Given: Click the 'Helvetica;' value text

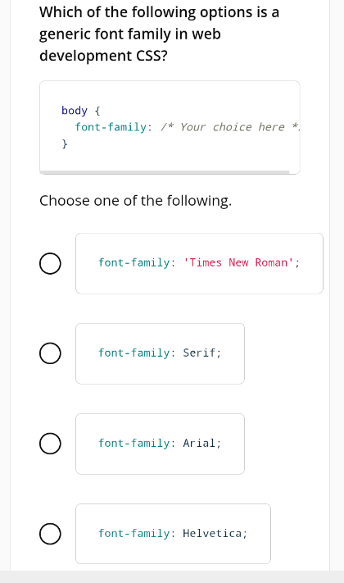Looking at the screenshot, I should point(215,533).
